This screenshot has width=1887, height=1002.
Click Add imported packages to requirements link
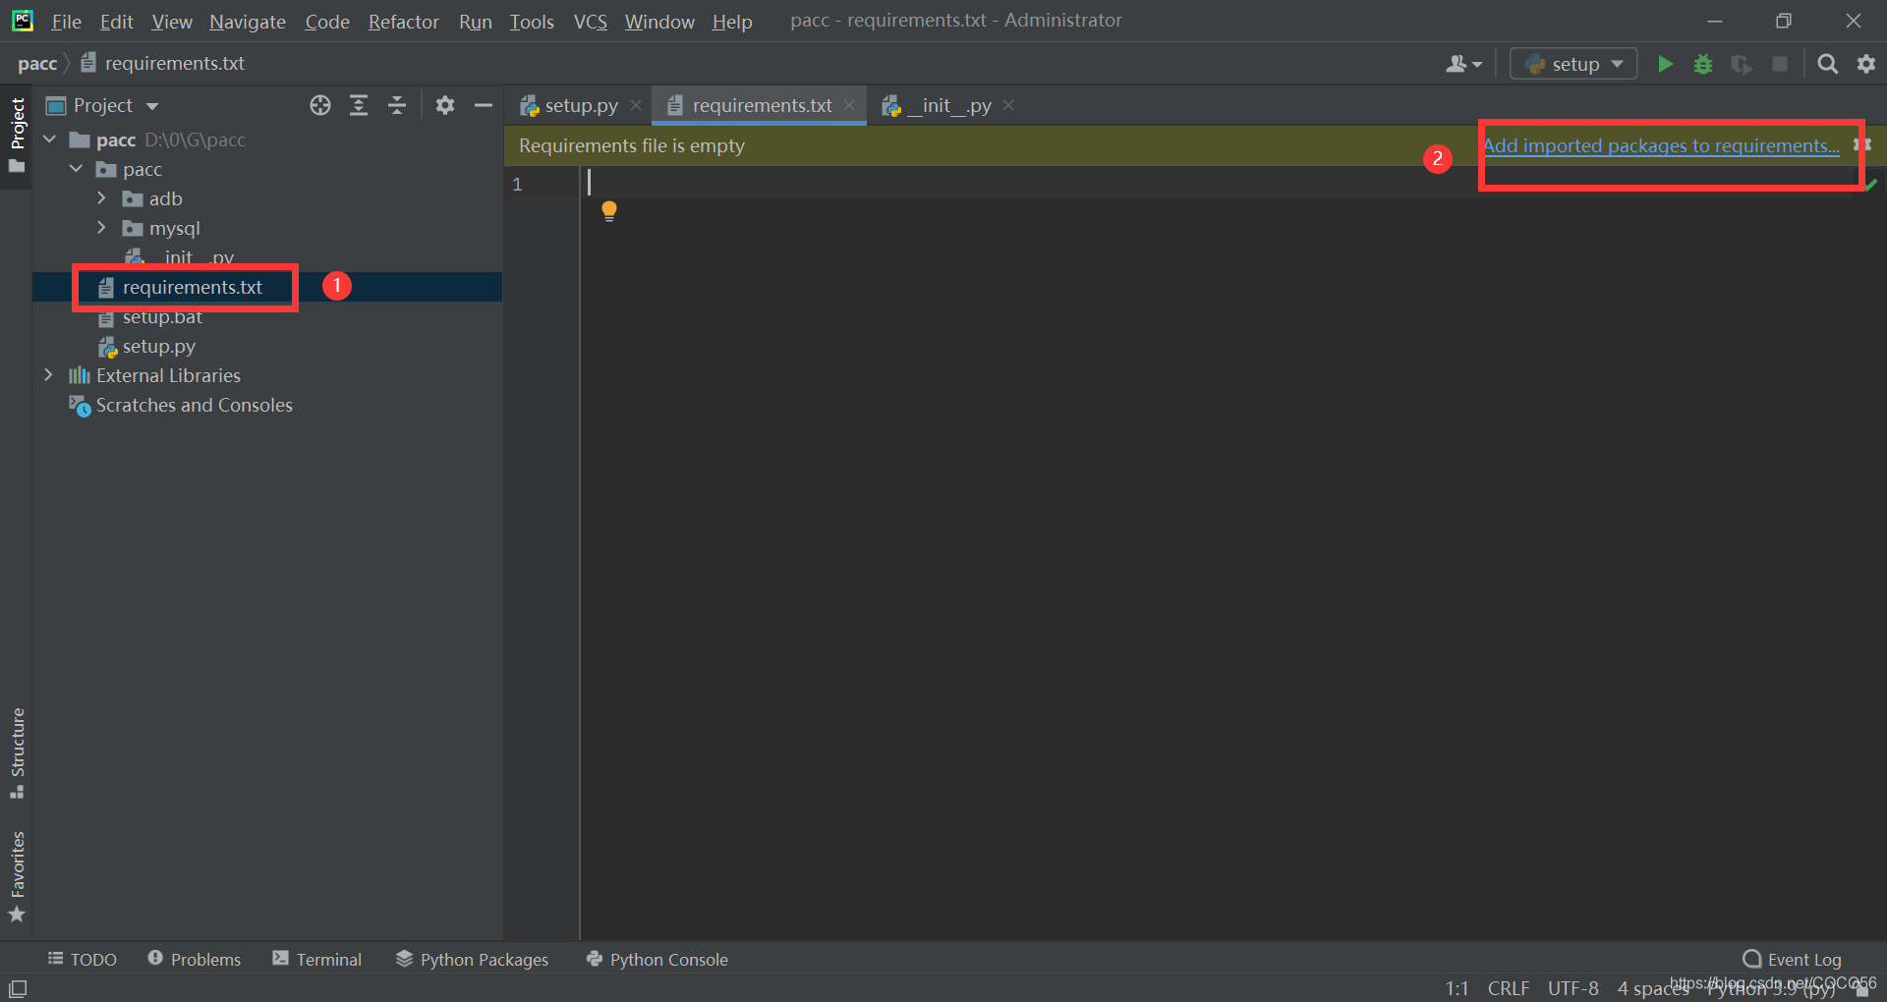tap(1660, 145)
